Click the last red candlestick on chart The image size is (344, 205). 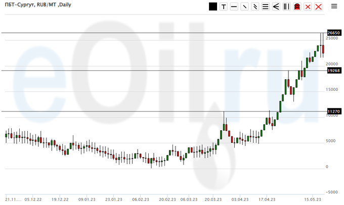323,49
